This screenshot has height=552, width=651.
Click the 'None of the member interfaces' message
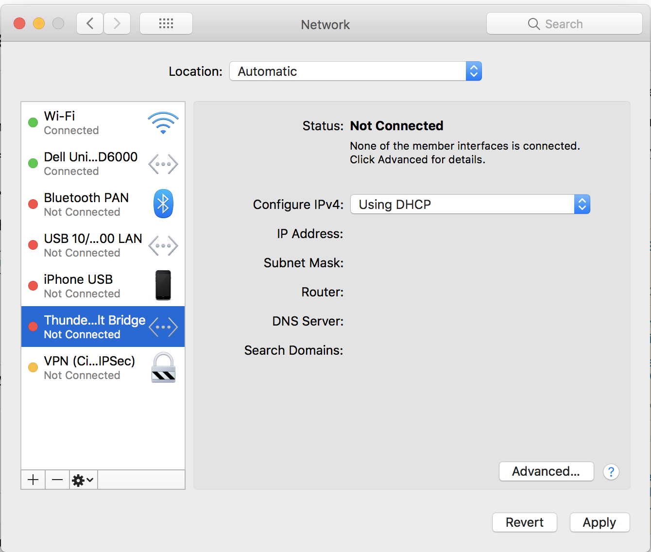(x=465, y=153)
